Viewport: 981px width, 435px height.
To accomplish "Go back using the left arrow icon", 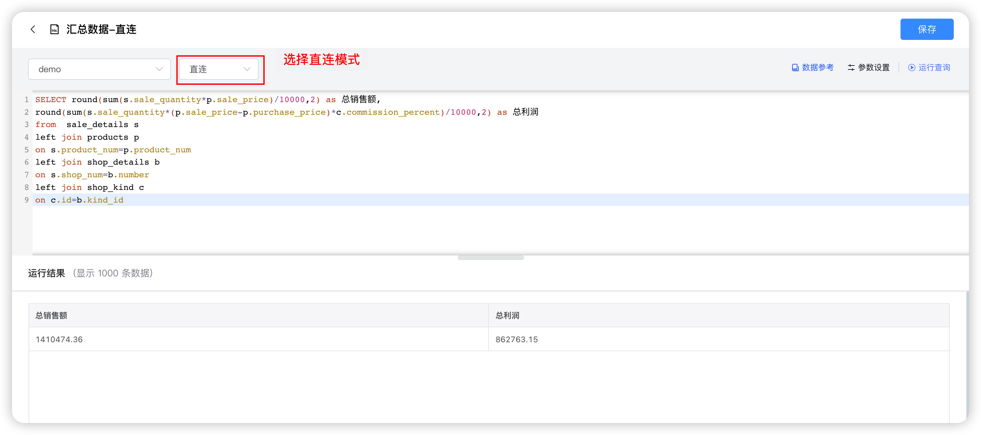I will [x=33, y=29].
